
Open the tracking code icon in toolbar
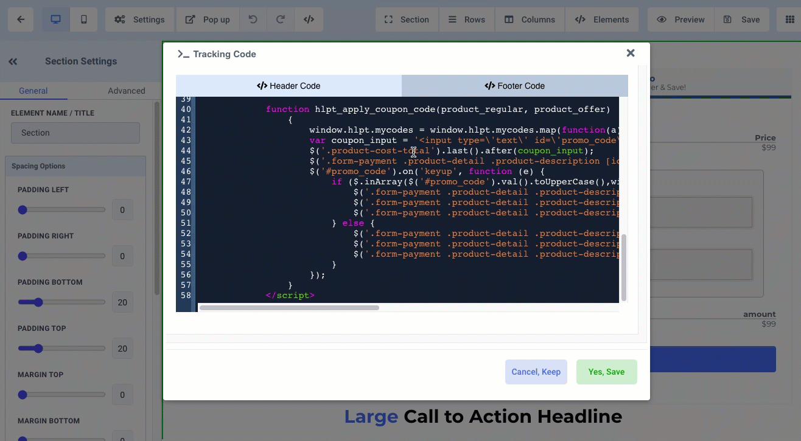pos(309,19)
